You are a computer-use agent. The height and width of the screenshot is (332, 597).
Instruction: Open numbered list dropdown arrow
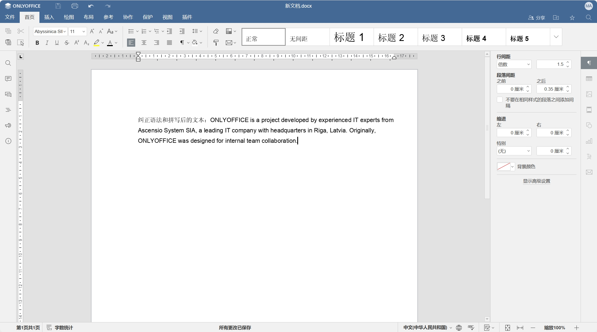150,31
